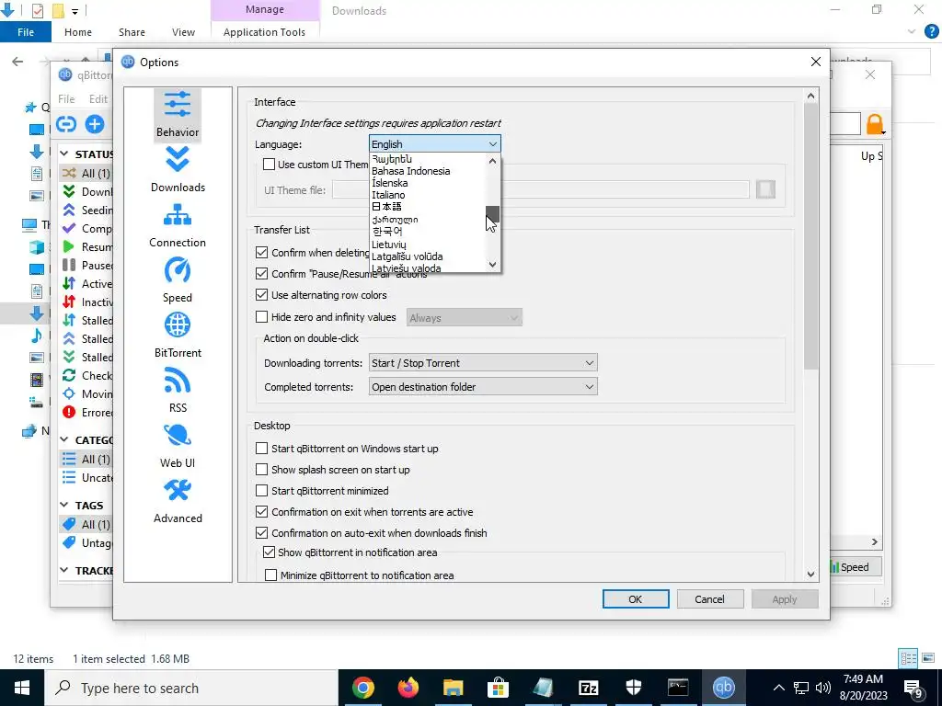Click the add torrent link icon in qBittorrent

click(66, 124)
